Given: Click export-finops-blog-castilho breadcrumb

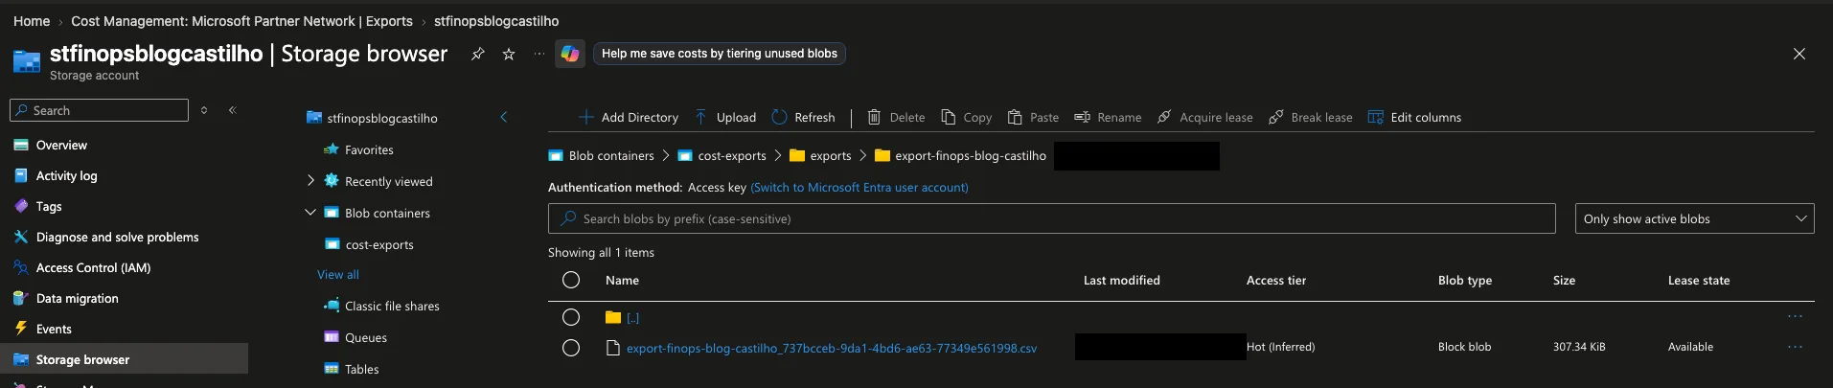Looking at the screenshot, I should (x=971, y=155).
